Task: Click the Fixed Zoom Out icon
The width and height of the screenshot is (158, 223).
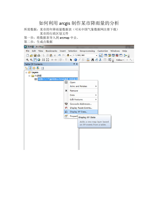Action: point(47,60)
